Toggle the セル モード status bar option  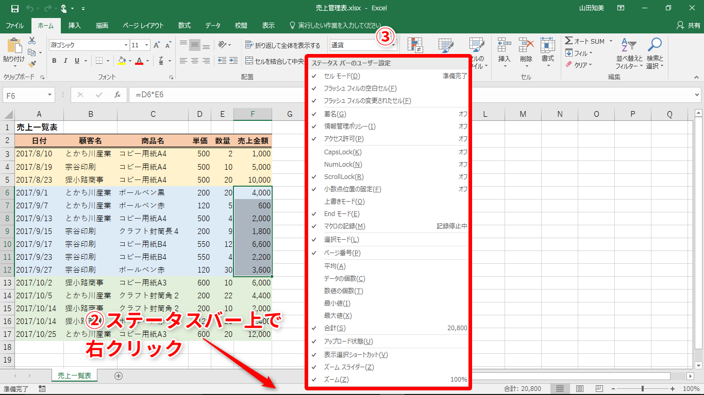click(x=389, y=76)
